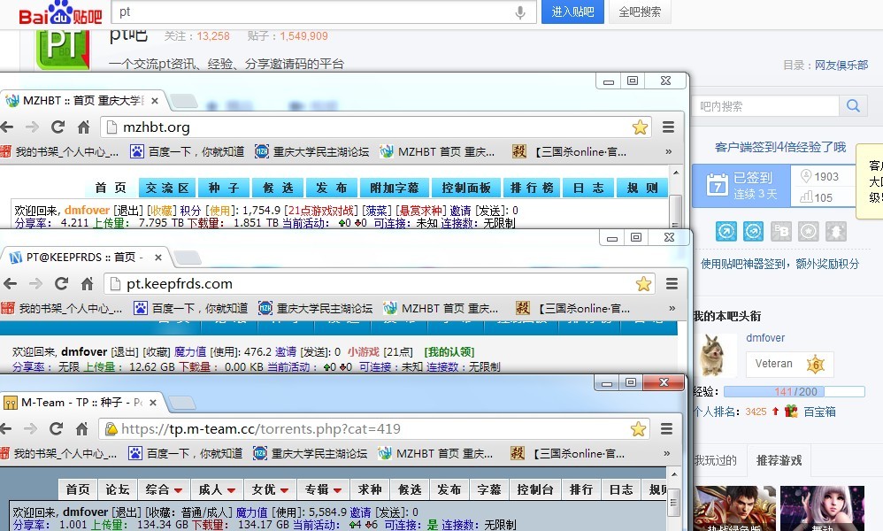Click the first blue badge icon under sign-in
The height and width of the screenshot is (531, 883).
726,231
